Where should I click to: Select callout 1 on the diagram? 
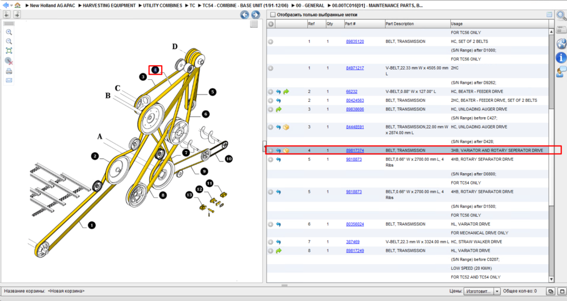pos(92,225)
